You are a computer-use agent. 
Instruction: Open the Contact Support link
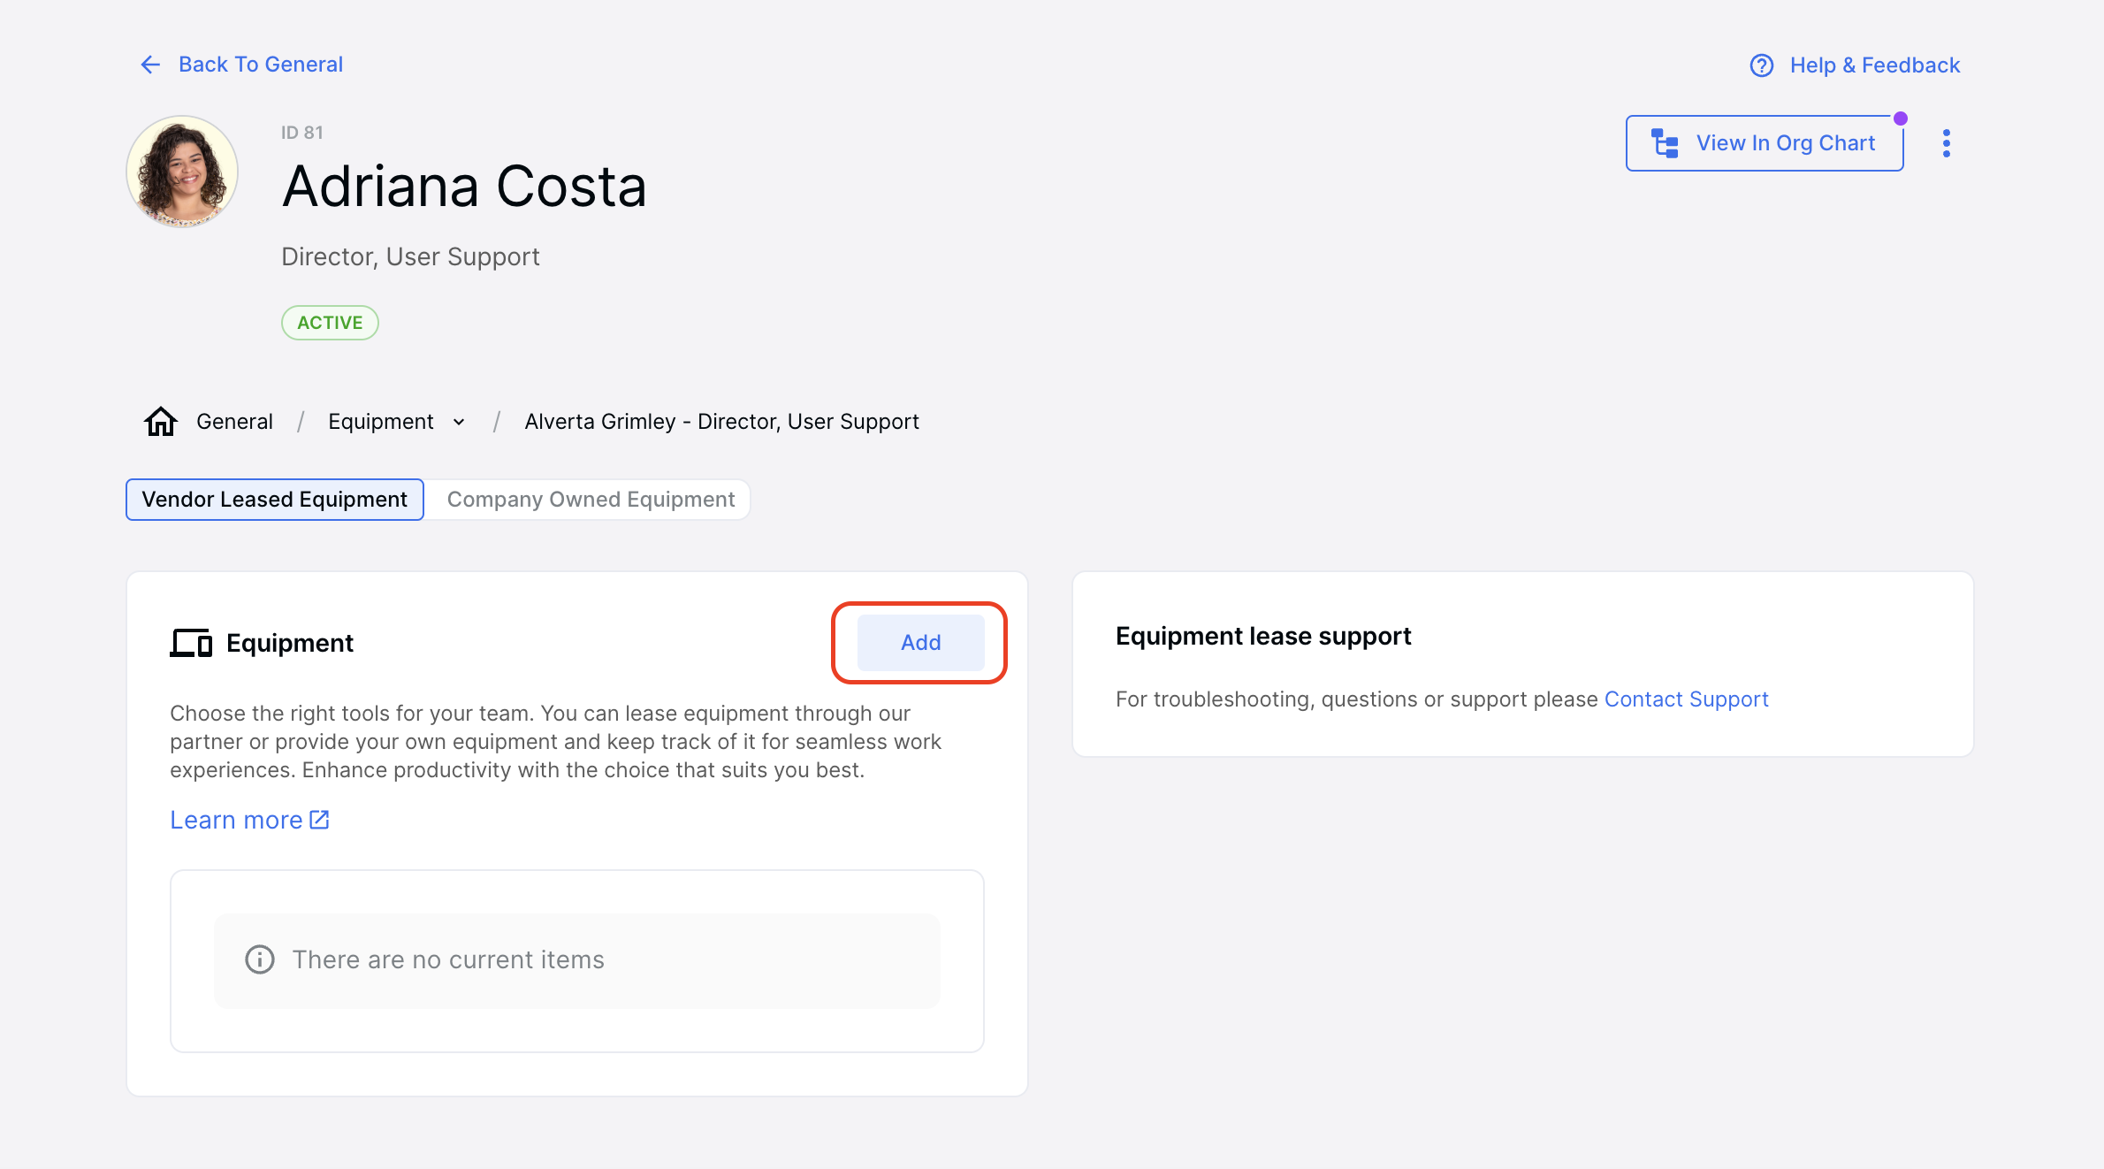(x=1686, y=699)
